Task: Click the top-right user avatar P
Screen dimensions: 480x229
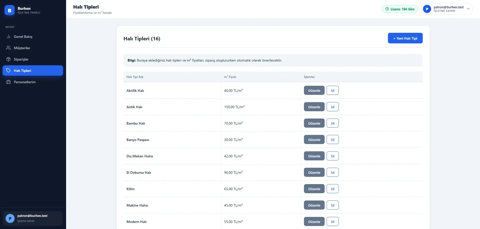Action: click(x=427, y=9)
